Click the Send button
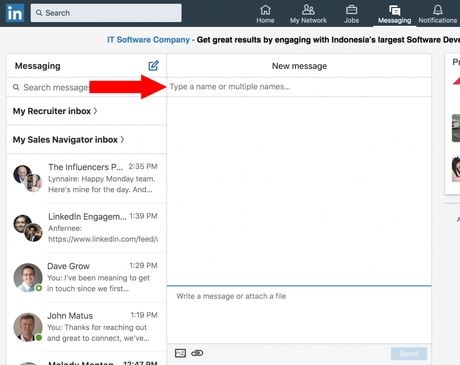The width and height of the screenshot is (460, 365). pos(409,353)
